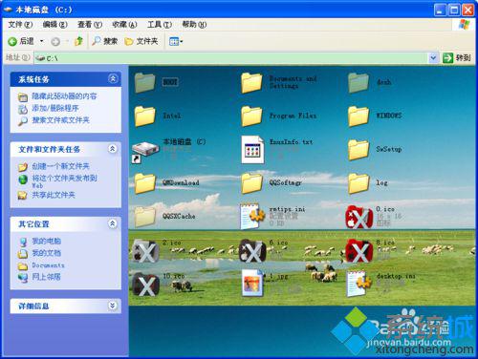The width and height of the screenshot is (478, 359).
Task: Click 将这个文件夹发布到 Web link
Action: [64, 180]
